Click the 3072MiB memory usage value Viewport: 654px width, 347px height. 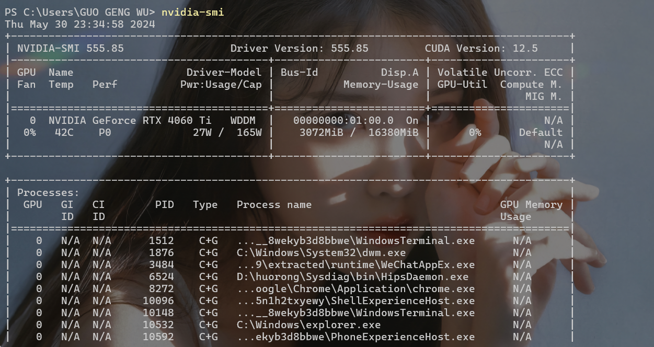322,132
